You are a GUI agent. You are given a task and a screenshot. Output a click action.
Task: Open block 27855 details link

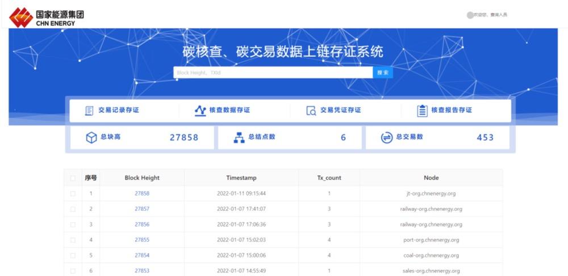(142, 240)
